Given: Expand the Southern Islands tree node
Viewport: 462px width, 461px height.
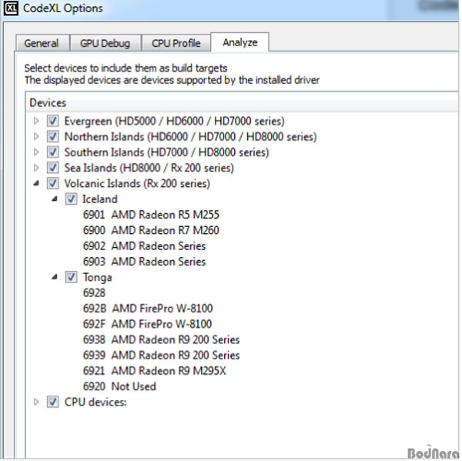Looking at the screenshot, I should pos(36,152).
